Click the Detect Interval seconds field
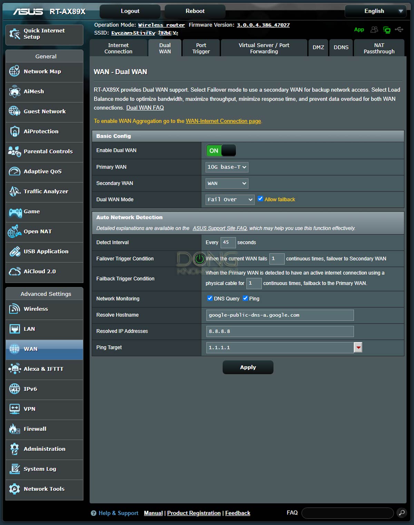Screen dimensions: 414x525 pos(228,243)
